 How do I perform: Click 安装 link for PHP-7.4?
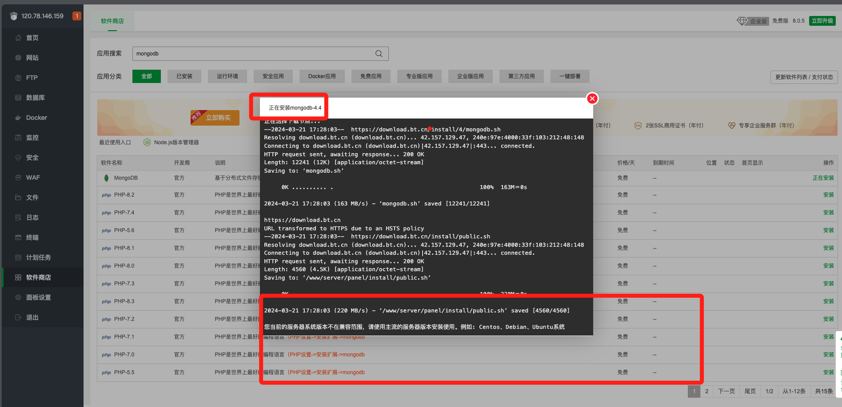click(828, 213)
